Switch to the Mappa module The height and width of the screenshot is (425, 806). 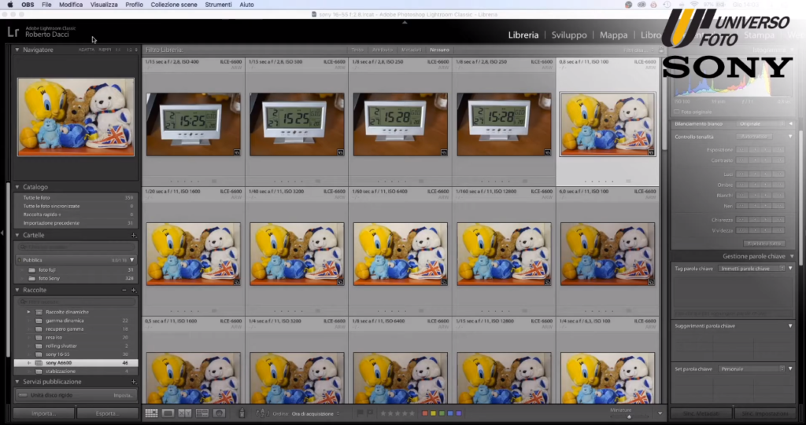point(613,35)
